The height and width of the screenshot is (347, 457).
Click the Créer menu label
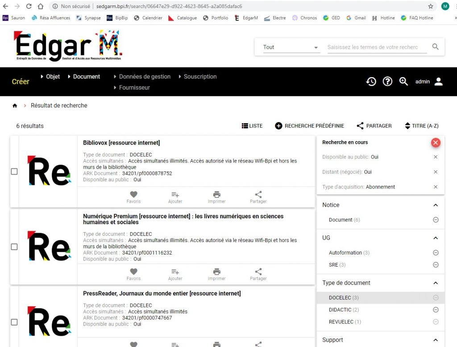pyautogui.click(x=21, y=82)
